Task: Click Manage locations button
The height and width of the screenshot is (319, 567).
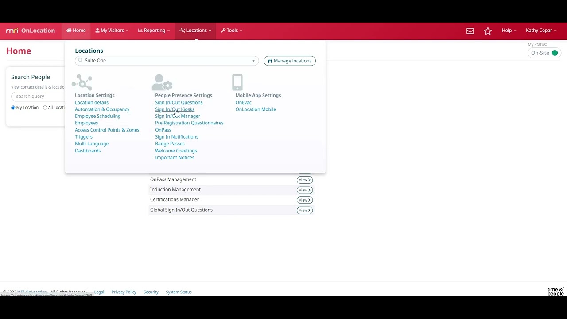Action: tap(290, 61)
